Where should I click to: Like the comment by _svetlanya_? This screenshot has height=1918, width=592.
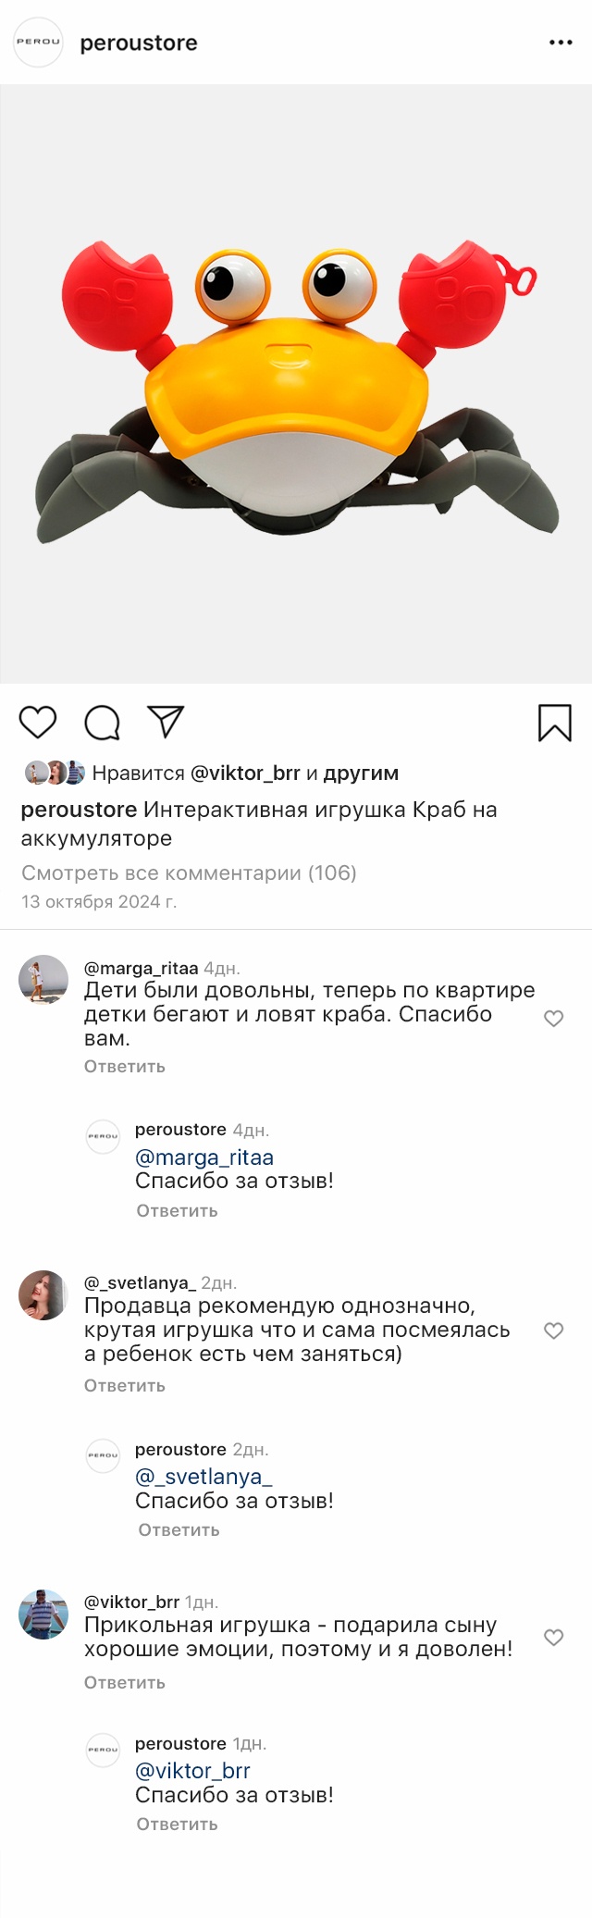[553, 1330]
